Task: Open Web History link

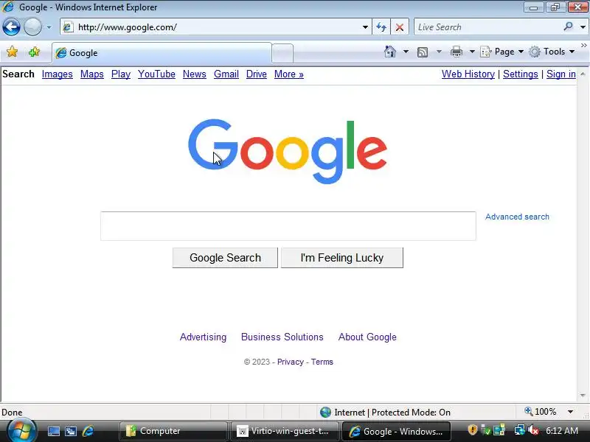Action: [468, 74]
